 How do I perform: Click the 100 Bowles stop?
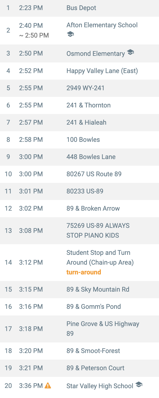coord(79,140)
